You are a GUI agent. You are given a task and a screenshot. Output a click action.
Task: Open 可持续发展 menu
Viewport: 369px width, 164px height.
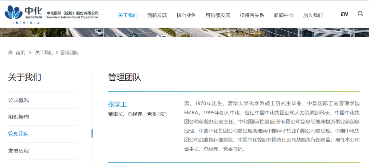pos(218,15)
